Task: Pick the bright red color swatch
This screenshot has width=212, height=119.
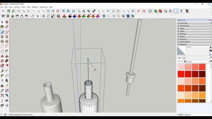Action: (181, 74)
